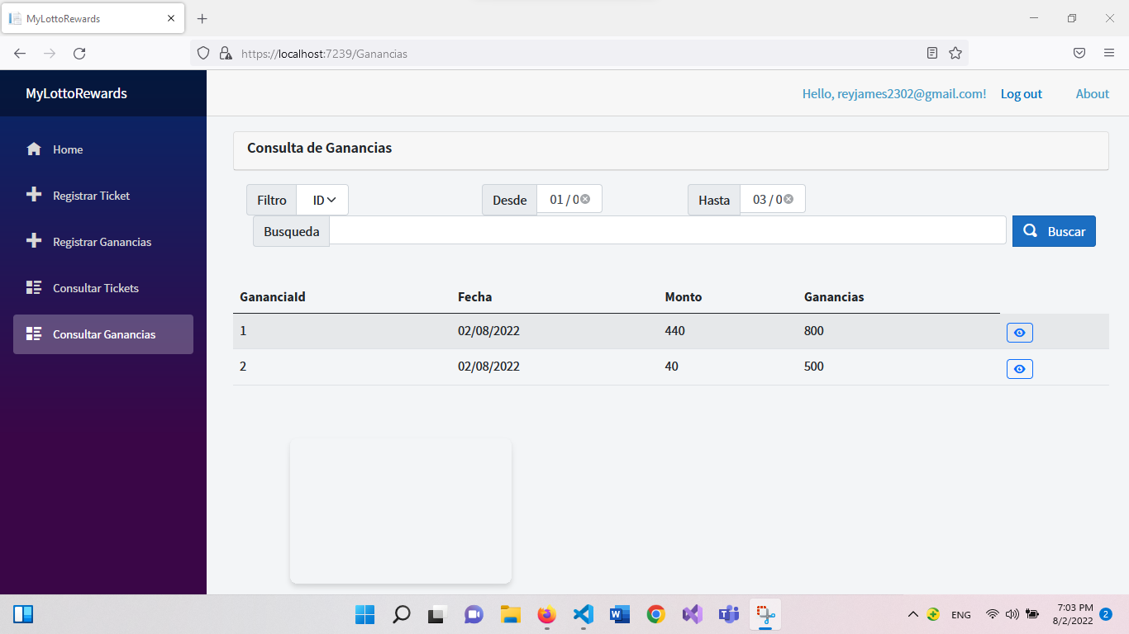Bookmark this page with star icon
The width and height of the screenshot is (1129, 634).
coord(955,54)
